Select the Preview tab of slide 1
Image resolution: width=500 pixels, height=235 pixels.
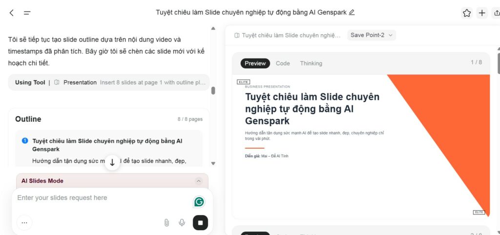255,63
